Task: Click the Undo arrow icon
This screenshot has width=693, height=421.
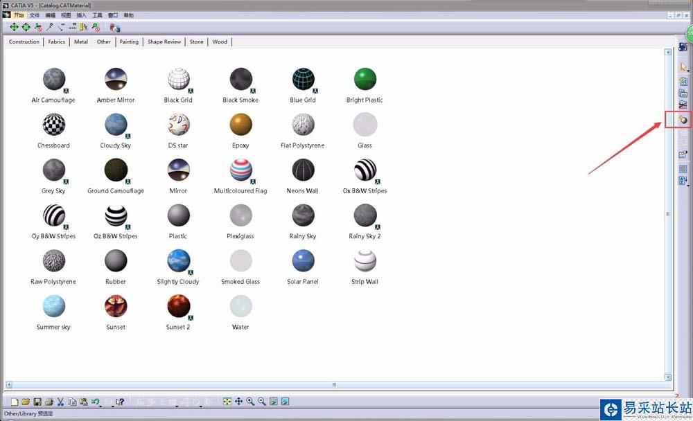Action: (x=95, y=401)
